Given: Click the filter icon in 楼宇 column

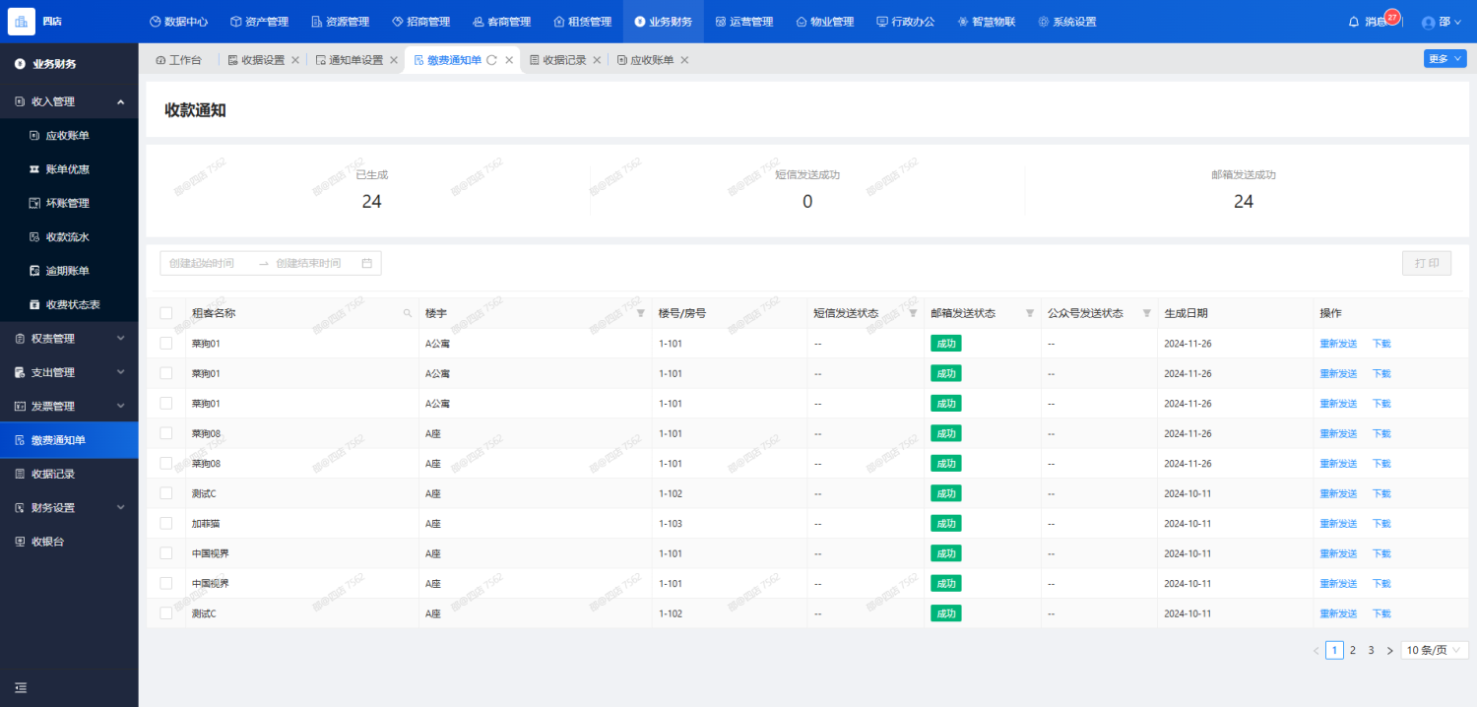Looking at the screenshot, I should coord(641,313).
